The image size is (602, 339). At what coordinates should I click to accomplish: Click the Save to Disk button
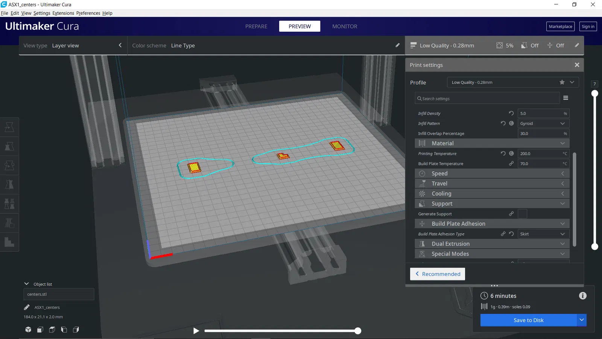tap(529, 320)
